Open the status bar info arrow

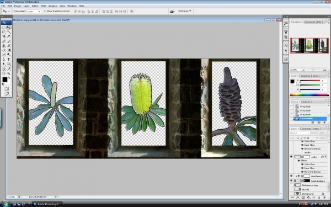[56, 197]
